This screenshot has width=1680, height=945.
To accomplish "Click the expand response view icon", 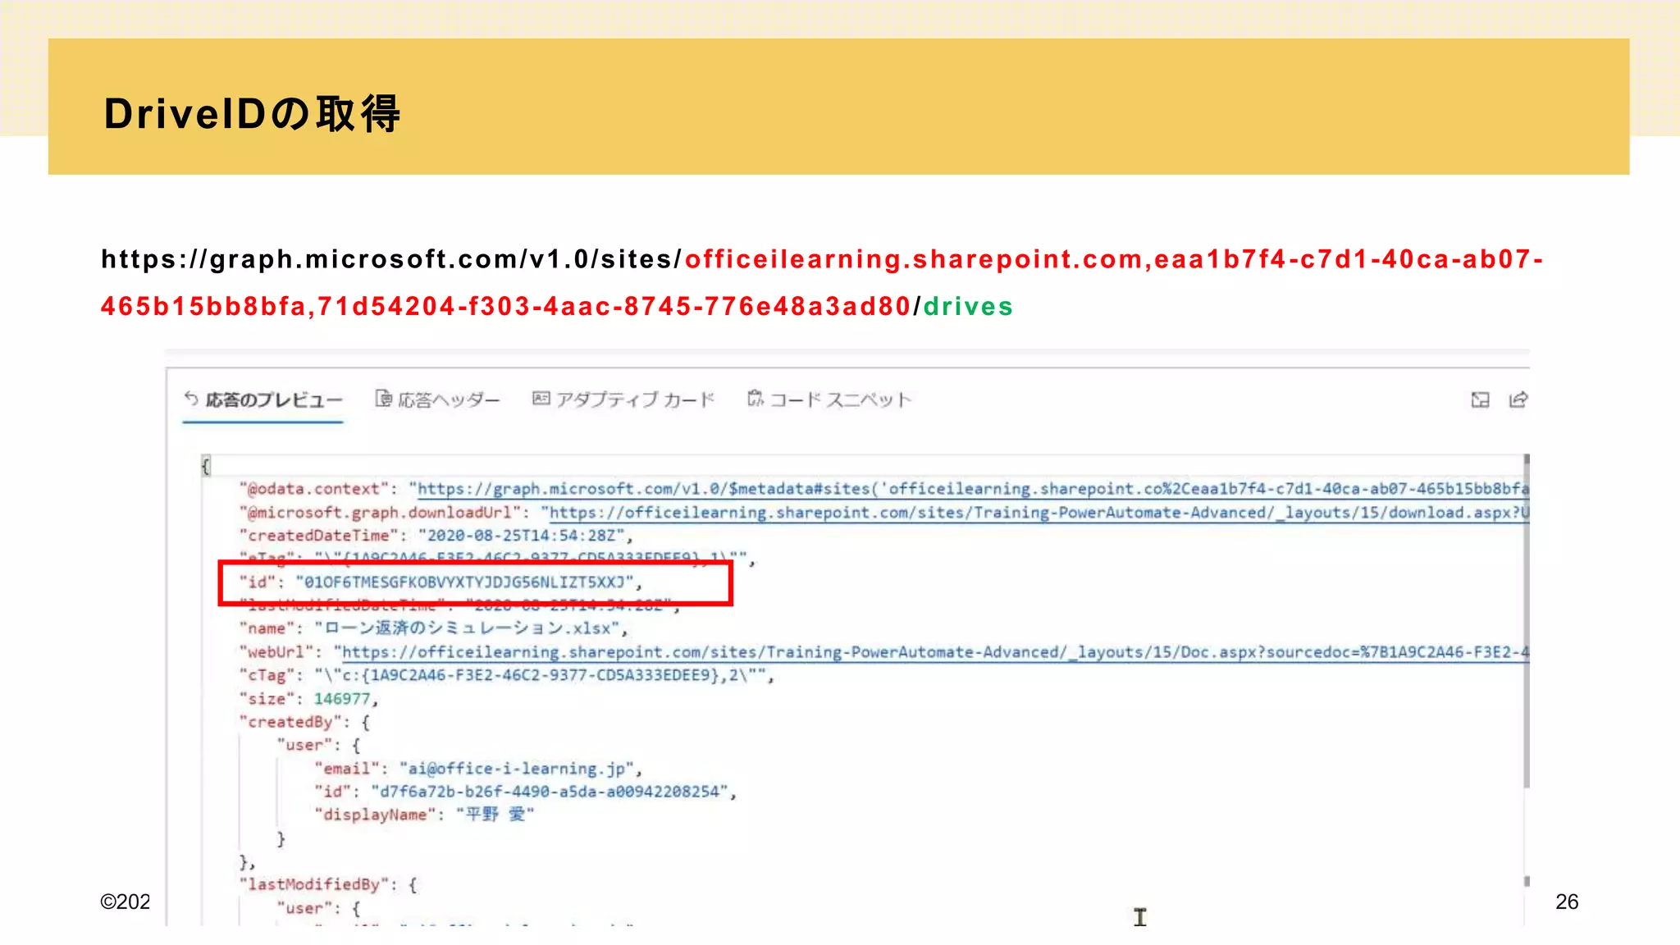I will coord(1480,399).
